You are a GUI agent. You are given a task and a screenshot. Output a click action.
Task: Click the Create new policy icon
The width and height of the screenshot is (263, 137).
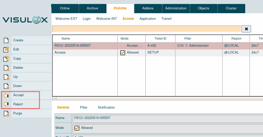6,40
